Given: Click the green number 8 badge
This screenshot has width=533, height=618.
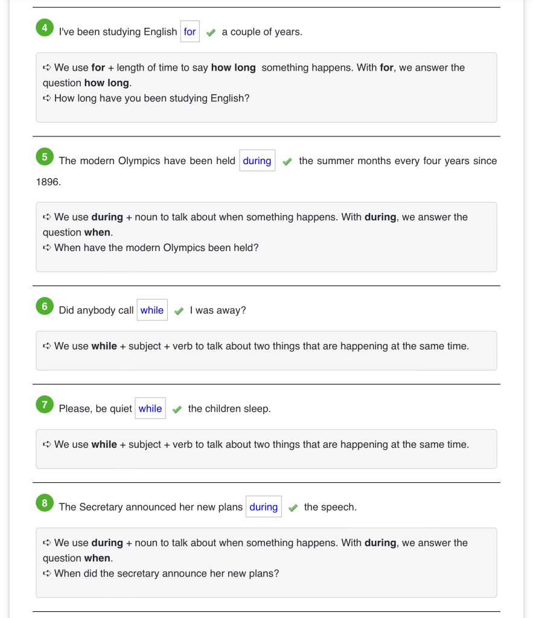Looking at the screenshot, I should [45, 503].
